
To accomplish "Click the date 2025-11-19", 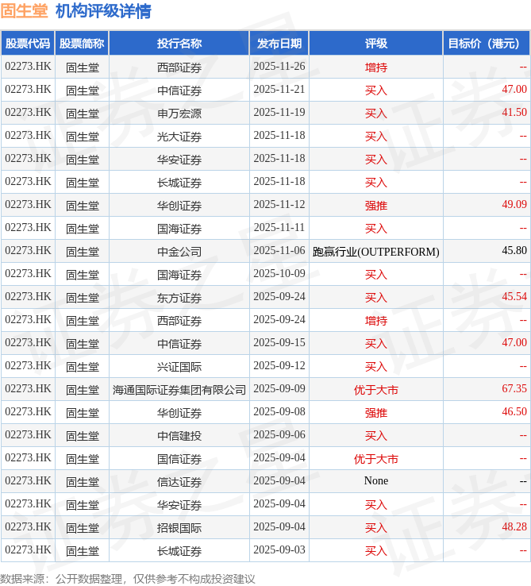I will point(279,113).
